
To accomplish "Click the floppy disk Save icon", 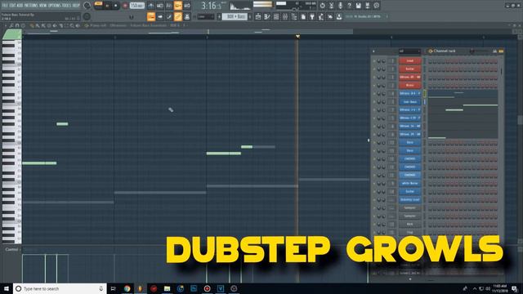I will 358,6.
